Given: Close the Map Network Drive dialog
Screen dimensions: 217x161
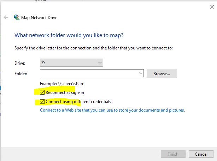Looking at the screenshot, I should (212, 7).
